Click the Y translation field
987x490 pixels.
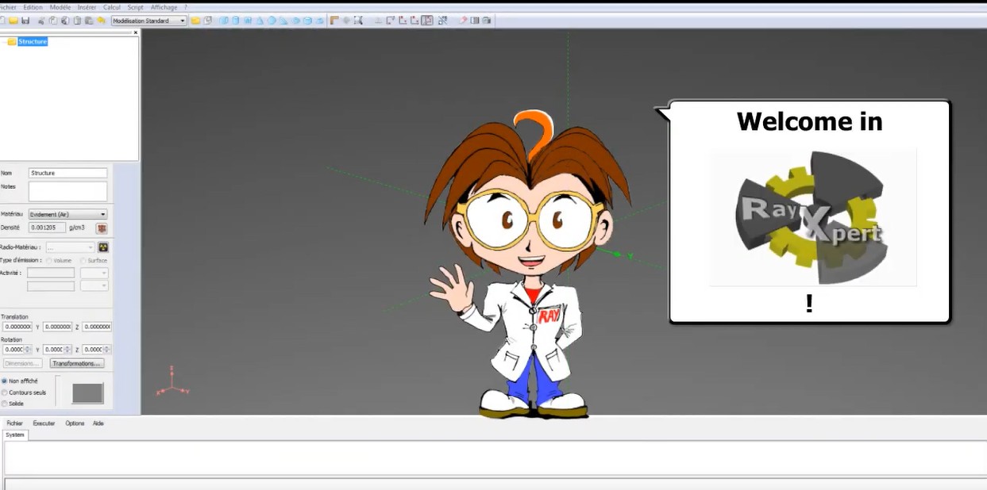click(x=57, y=327)
